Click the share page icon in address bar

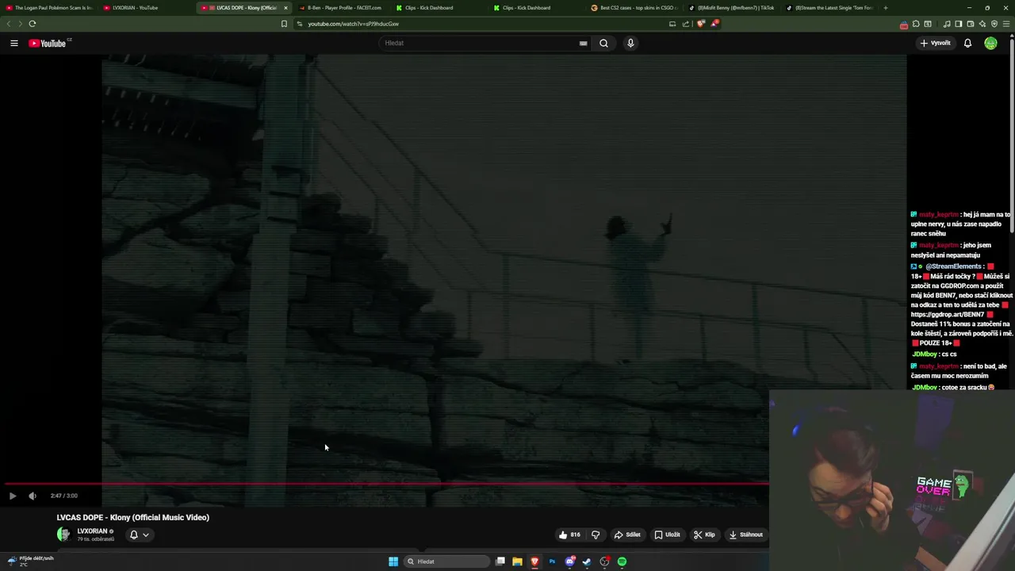click(x=686, y=24)
